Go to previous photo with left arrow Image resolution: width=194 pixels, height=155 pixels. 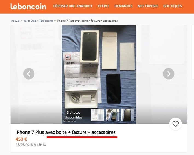pos(29,74)
